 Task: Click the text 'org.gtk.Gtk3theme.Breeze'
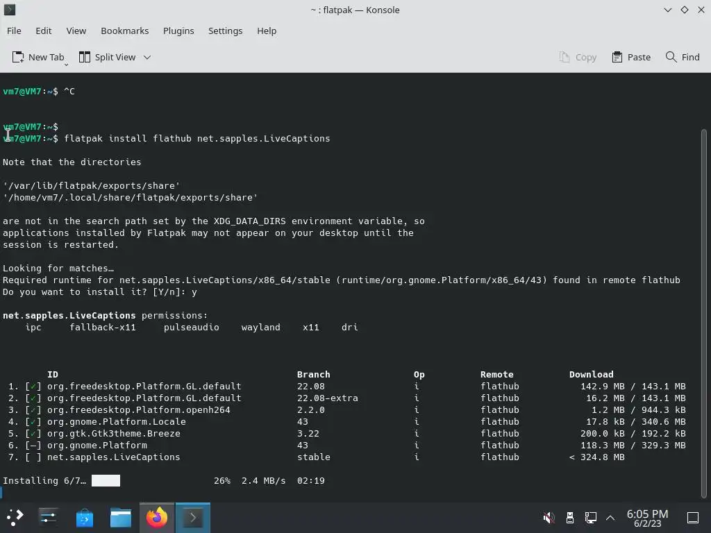coord(114,433)
